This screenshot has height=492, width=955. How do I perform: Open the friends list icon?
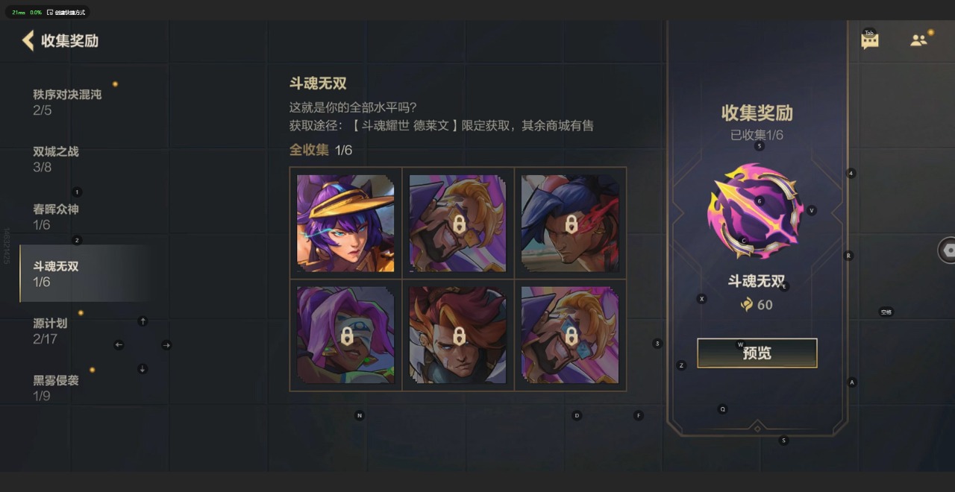coord(918,40)
